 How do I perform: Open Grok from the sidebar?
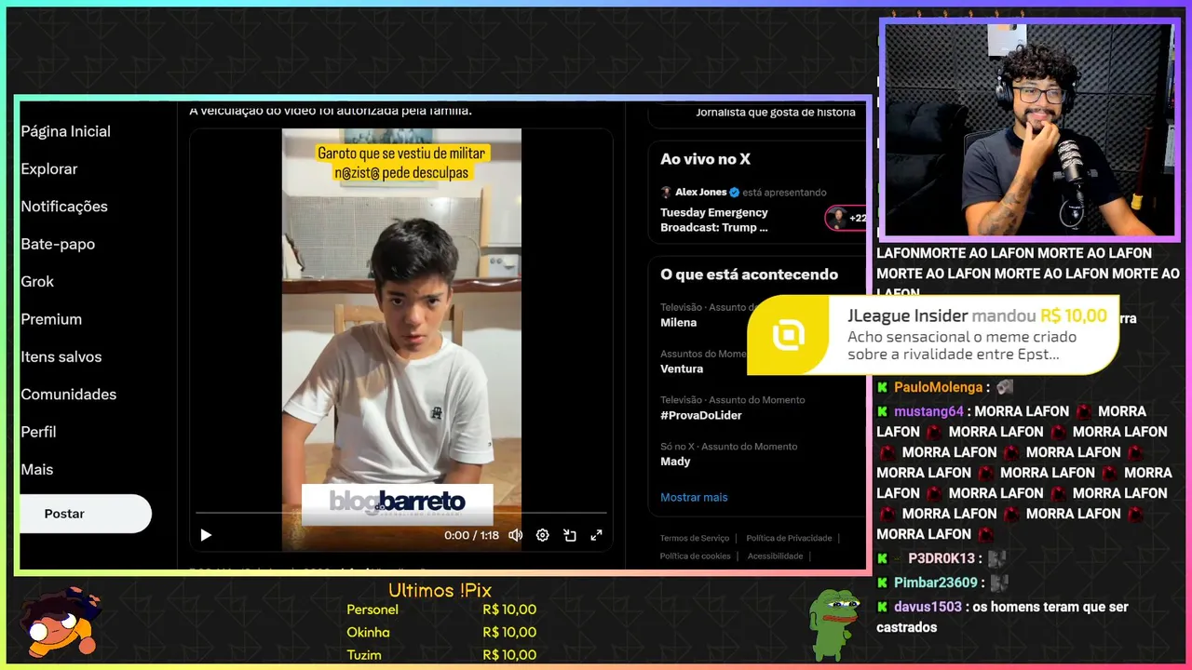(37, 281)
